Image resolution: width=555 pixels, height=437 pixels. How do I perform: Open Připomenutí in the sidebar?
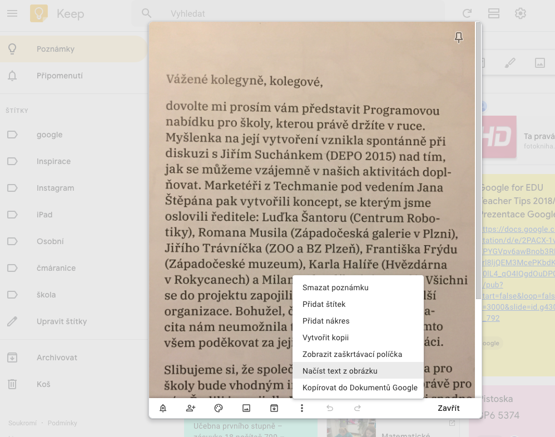pos(73,76)
